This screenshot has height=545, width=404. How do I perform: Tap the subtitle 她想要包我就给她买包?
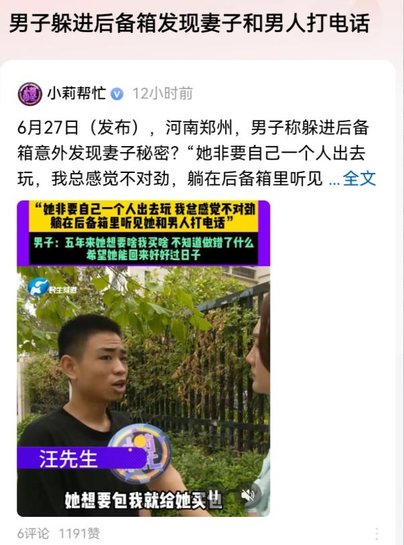[x=143, y=500]
